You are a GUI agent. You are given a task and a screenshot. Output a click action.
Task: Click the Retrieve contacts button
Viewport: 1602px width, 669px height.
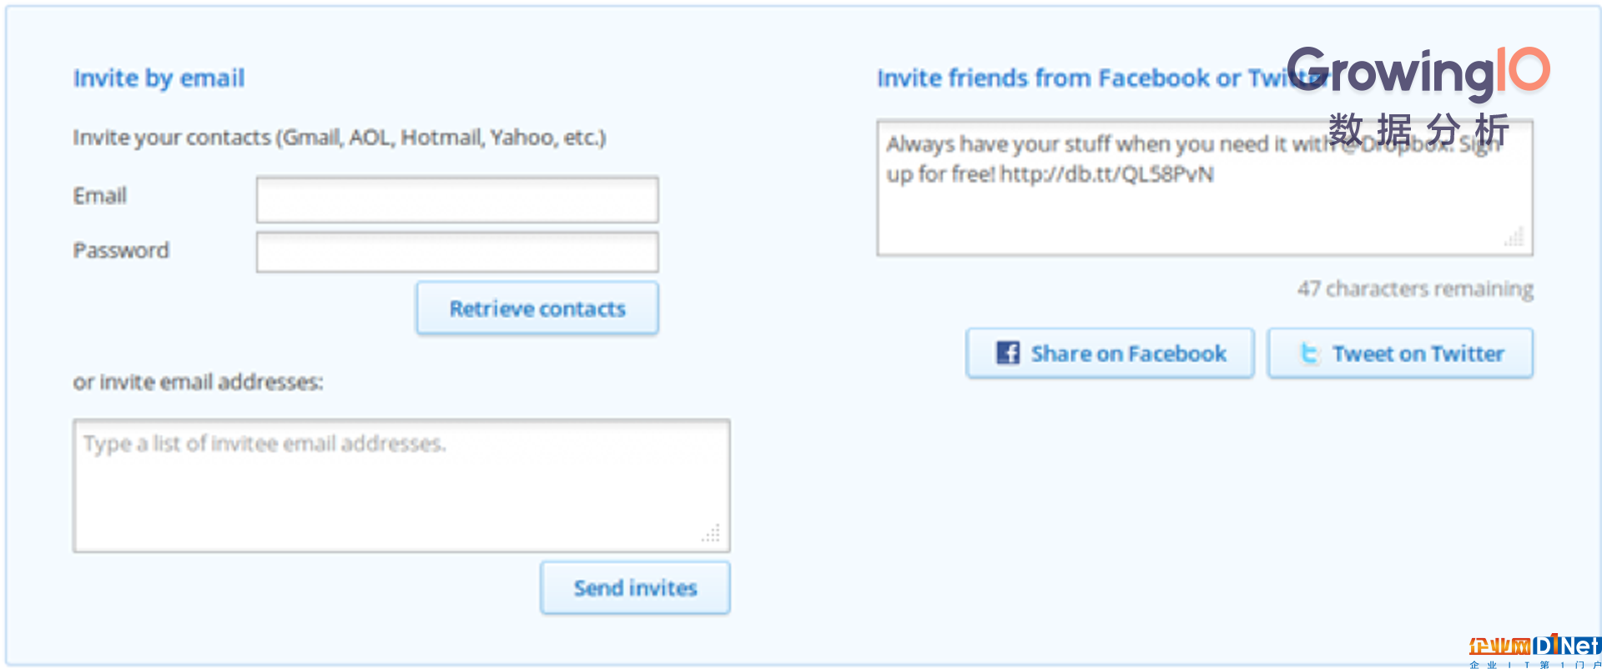pyautogui.click(x=537, y=308)
